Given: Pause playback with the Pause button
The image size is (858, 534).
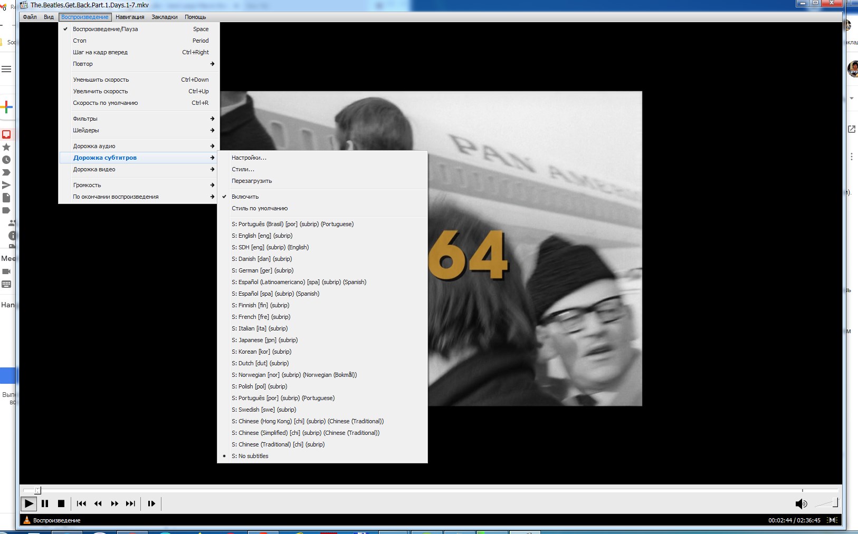Looking at the screenshot, I should [45, 503].
